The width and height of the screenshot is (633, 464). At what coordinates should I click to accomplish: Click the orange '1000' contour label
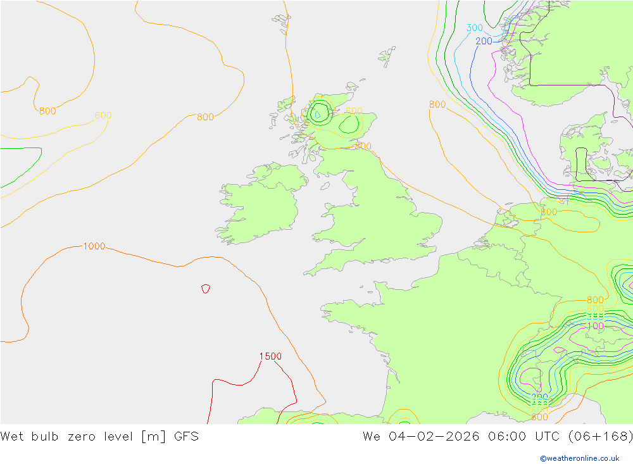point(94,246)
